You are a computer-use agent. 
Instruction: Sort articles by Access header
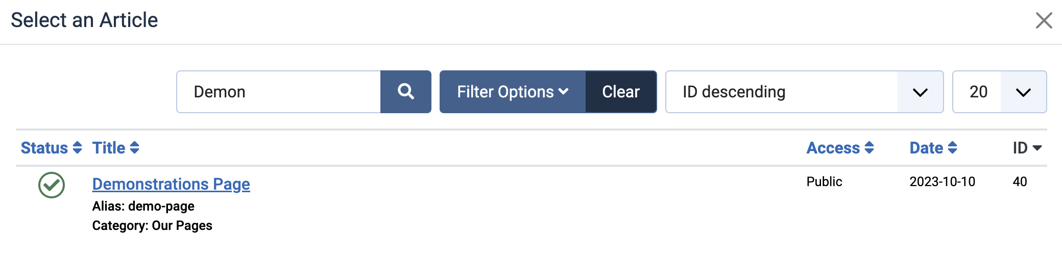tap(833, 148)
